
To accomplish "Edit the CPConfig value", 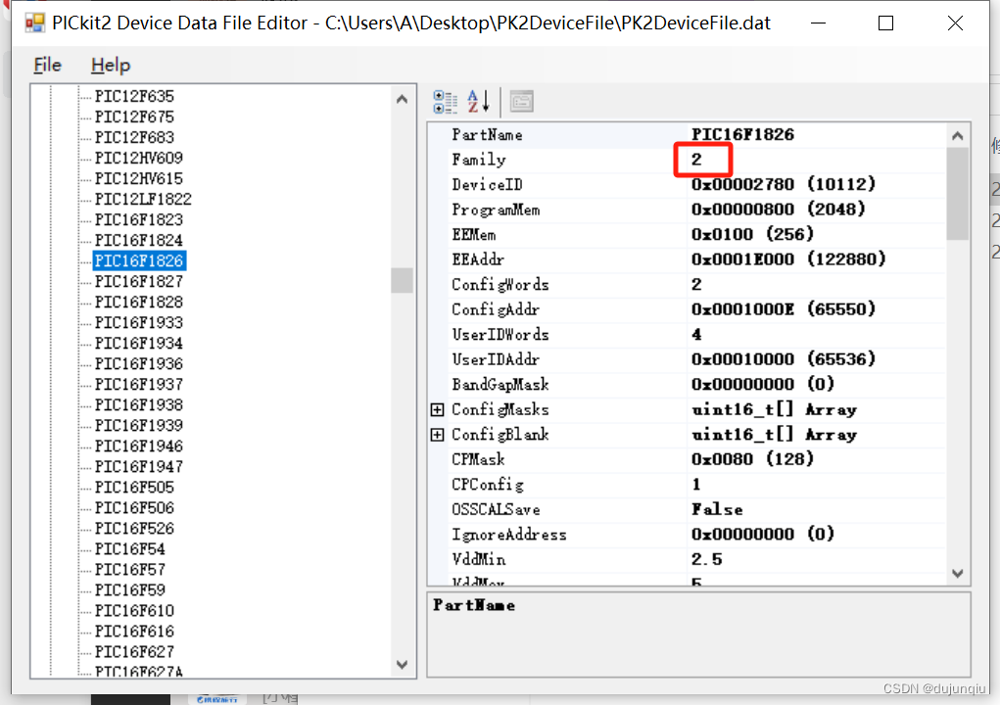I will coord(816,485).
